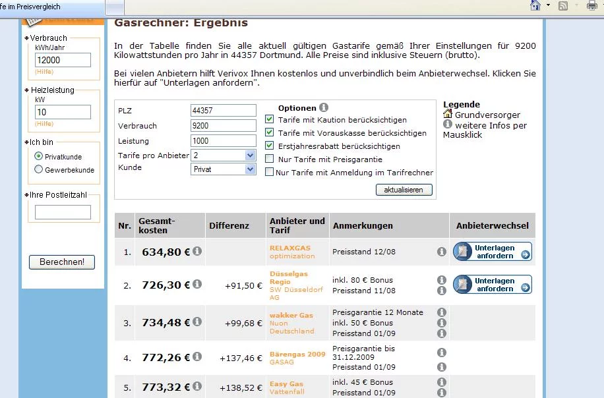Open the Easy Gas Vattenfall link

[x=287, y=387]
